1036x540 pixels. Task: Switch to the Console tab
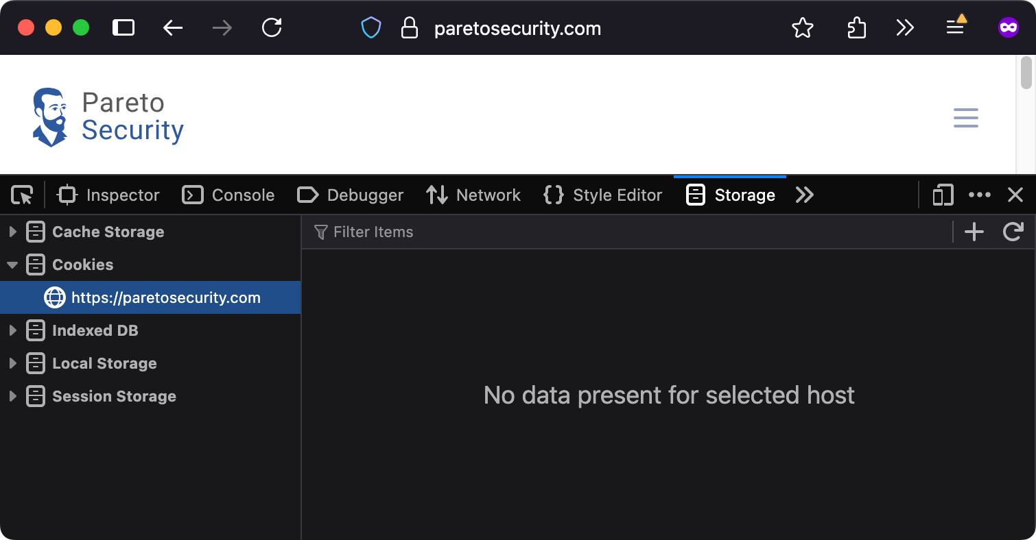[x=228, y=195]
